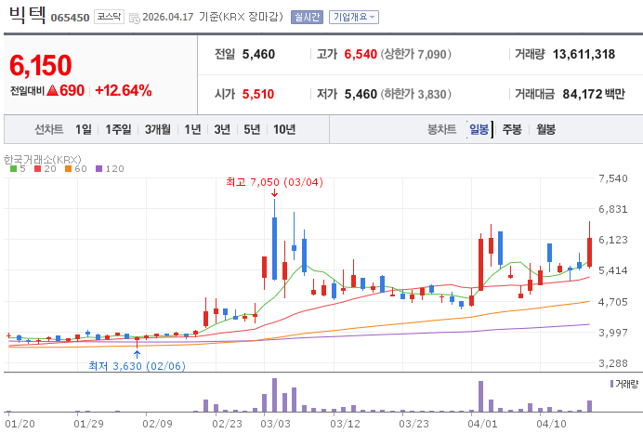Click the 전일 value 5,460
Screen dimensions: 643x433
[258, 54]
